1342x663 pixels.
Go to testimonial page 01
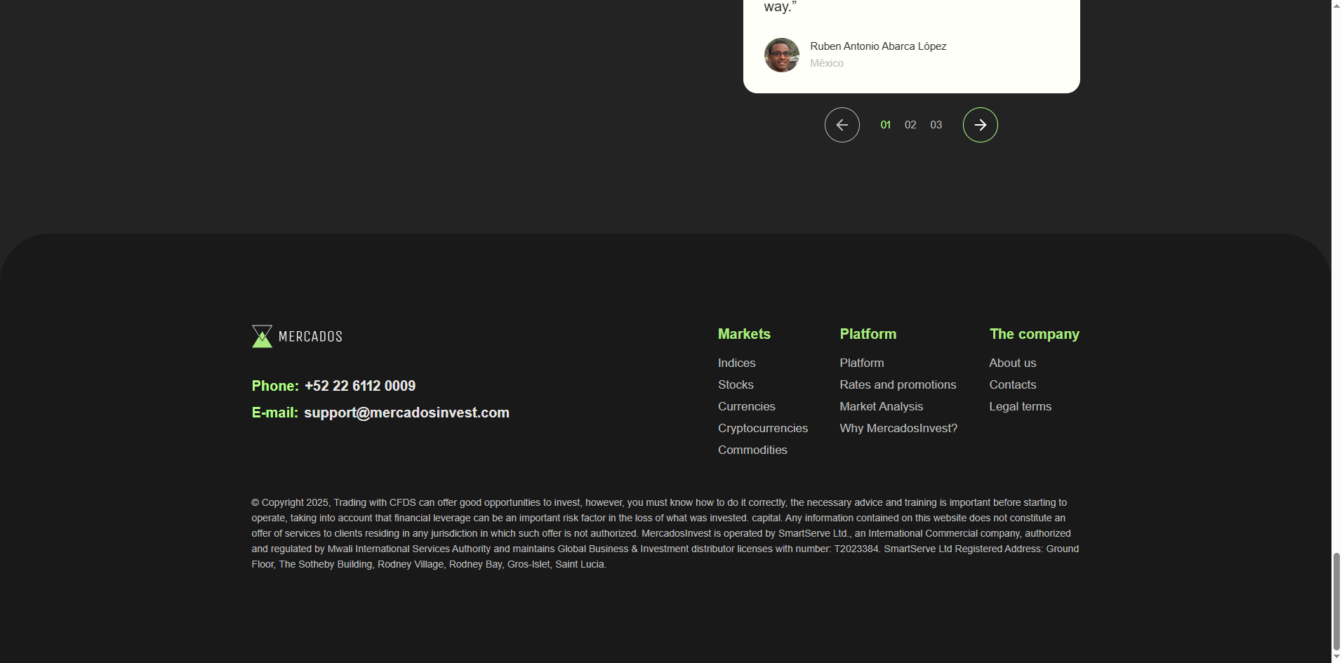(886, 125)
